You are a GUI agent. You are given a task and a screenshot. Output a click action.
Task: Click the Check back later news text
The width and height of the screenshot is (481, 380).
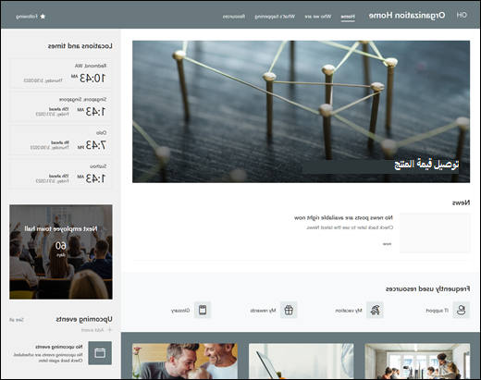click(350, 227)
